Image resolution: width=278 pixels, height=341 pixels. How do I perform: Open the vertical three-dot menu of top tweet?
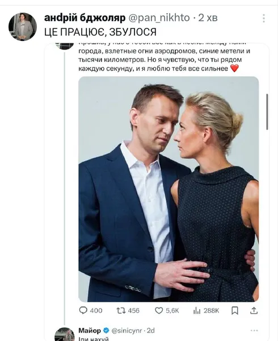click(x=264, y=18)
